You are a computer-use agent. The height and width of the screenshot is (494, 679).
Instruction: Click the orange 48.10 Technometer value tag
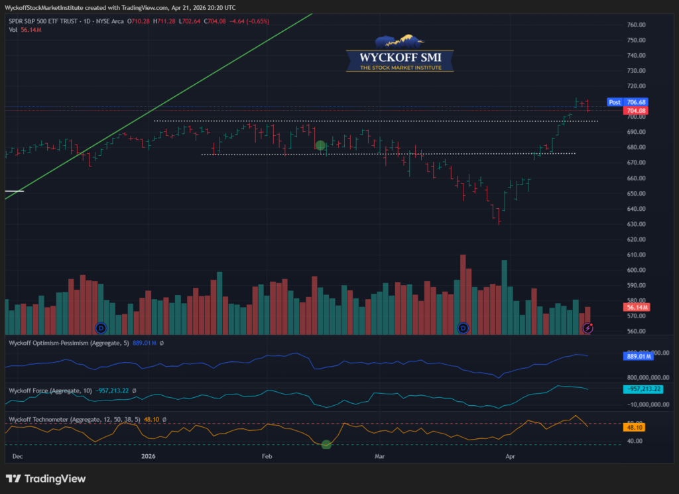(x=635, y=428)
